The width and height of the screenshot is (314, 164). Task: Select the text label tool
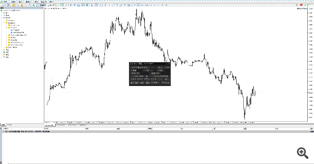(x=125, y=5)
